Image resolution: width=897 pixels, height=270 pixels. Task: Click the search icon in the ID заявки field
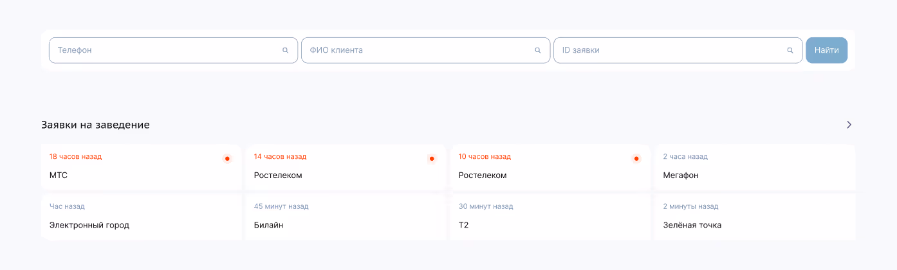[790, 50]
